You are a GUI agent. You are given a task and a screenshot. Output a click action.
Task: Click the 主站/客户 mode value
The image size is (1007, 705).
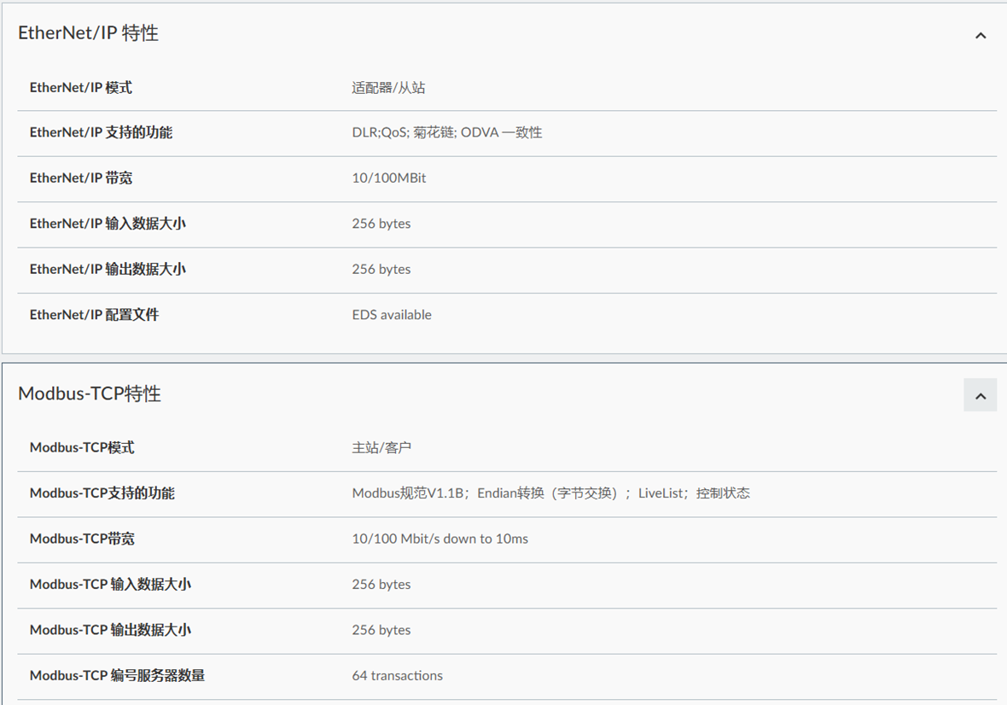coord(381,448)
